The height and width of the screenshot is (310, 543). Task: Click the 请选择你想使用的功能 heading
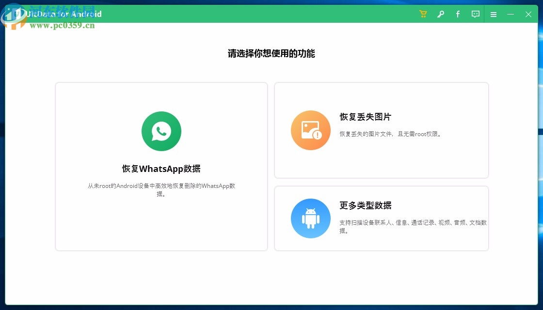271,54
